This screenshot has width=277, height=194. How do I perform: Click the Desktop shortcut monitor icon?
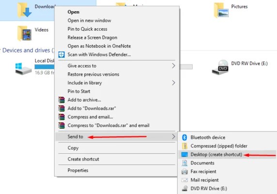[x=185, y=154]
